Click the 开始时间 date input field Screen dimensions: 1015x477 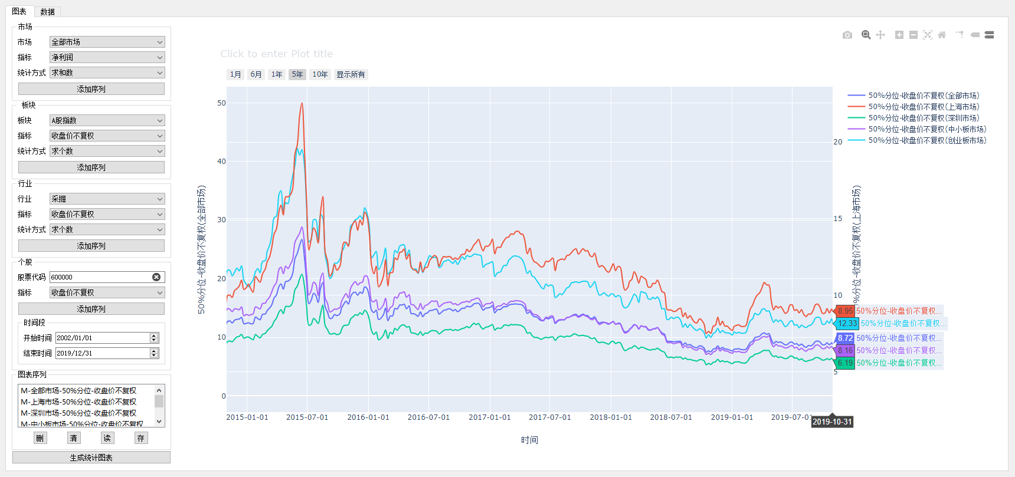click(102, 338)
